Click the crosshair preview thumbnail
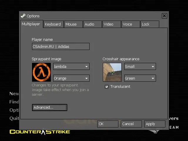The height and width of the screenshot is (141, 188). click(112, 72)
